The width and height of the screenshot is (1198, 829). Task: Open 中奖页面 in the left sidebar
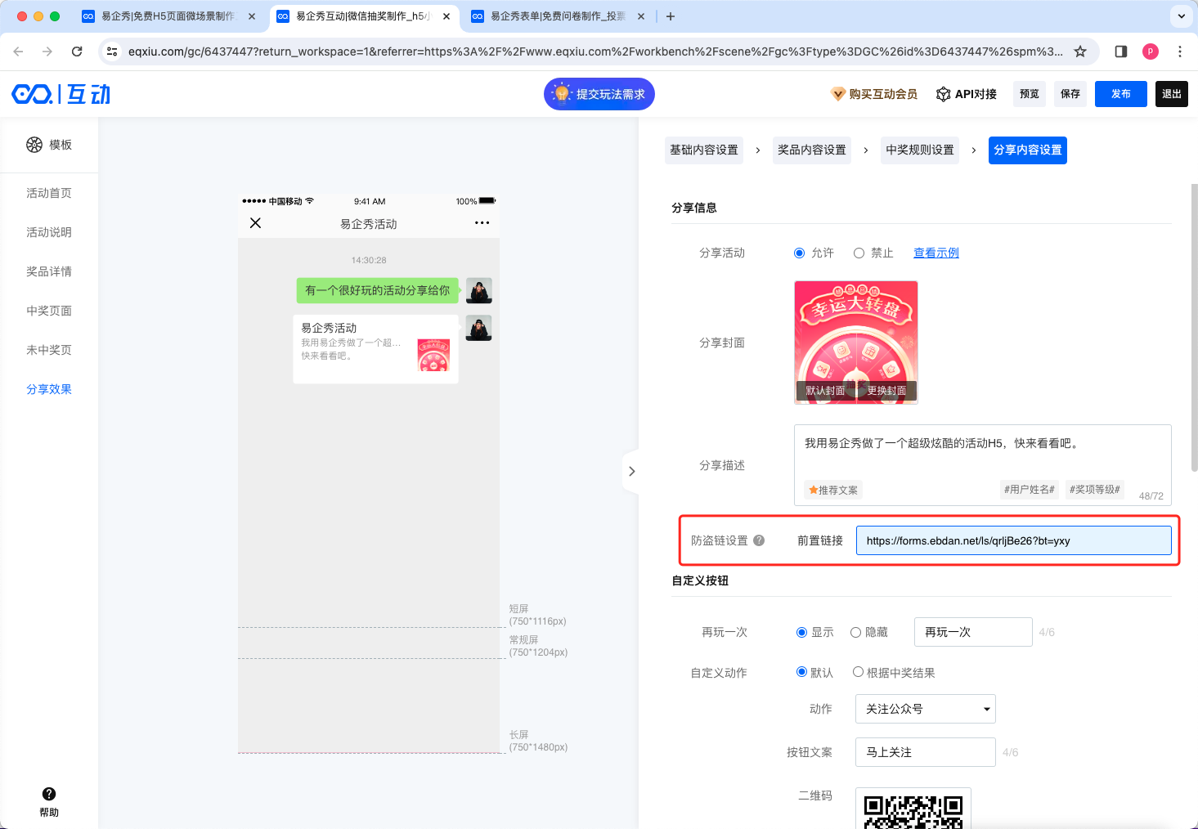(49, 311)
